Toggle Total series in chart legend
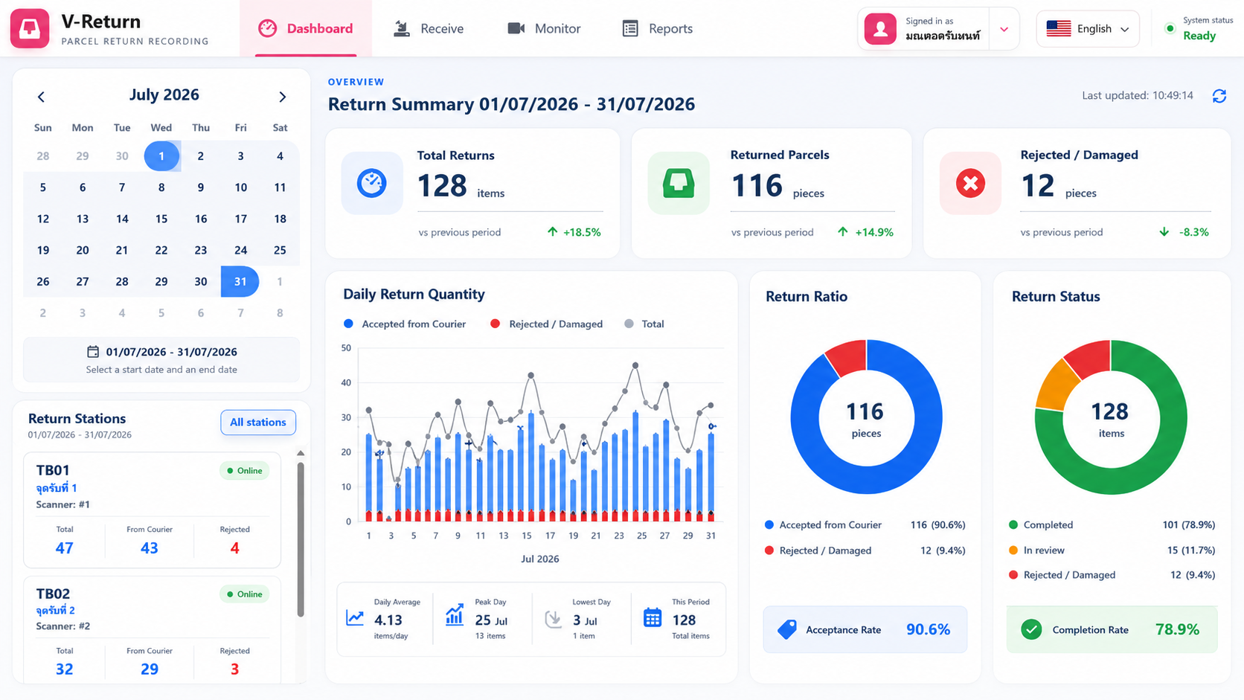1244x700 pixels. 644,324
